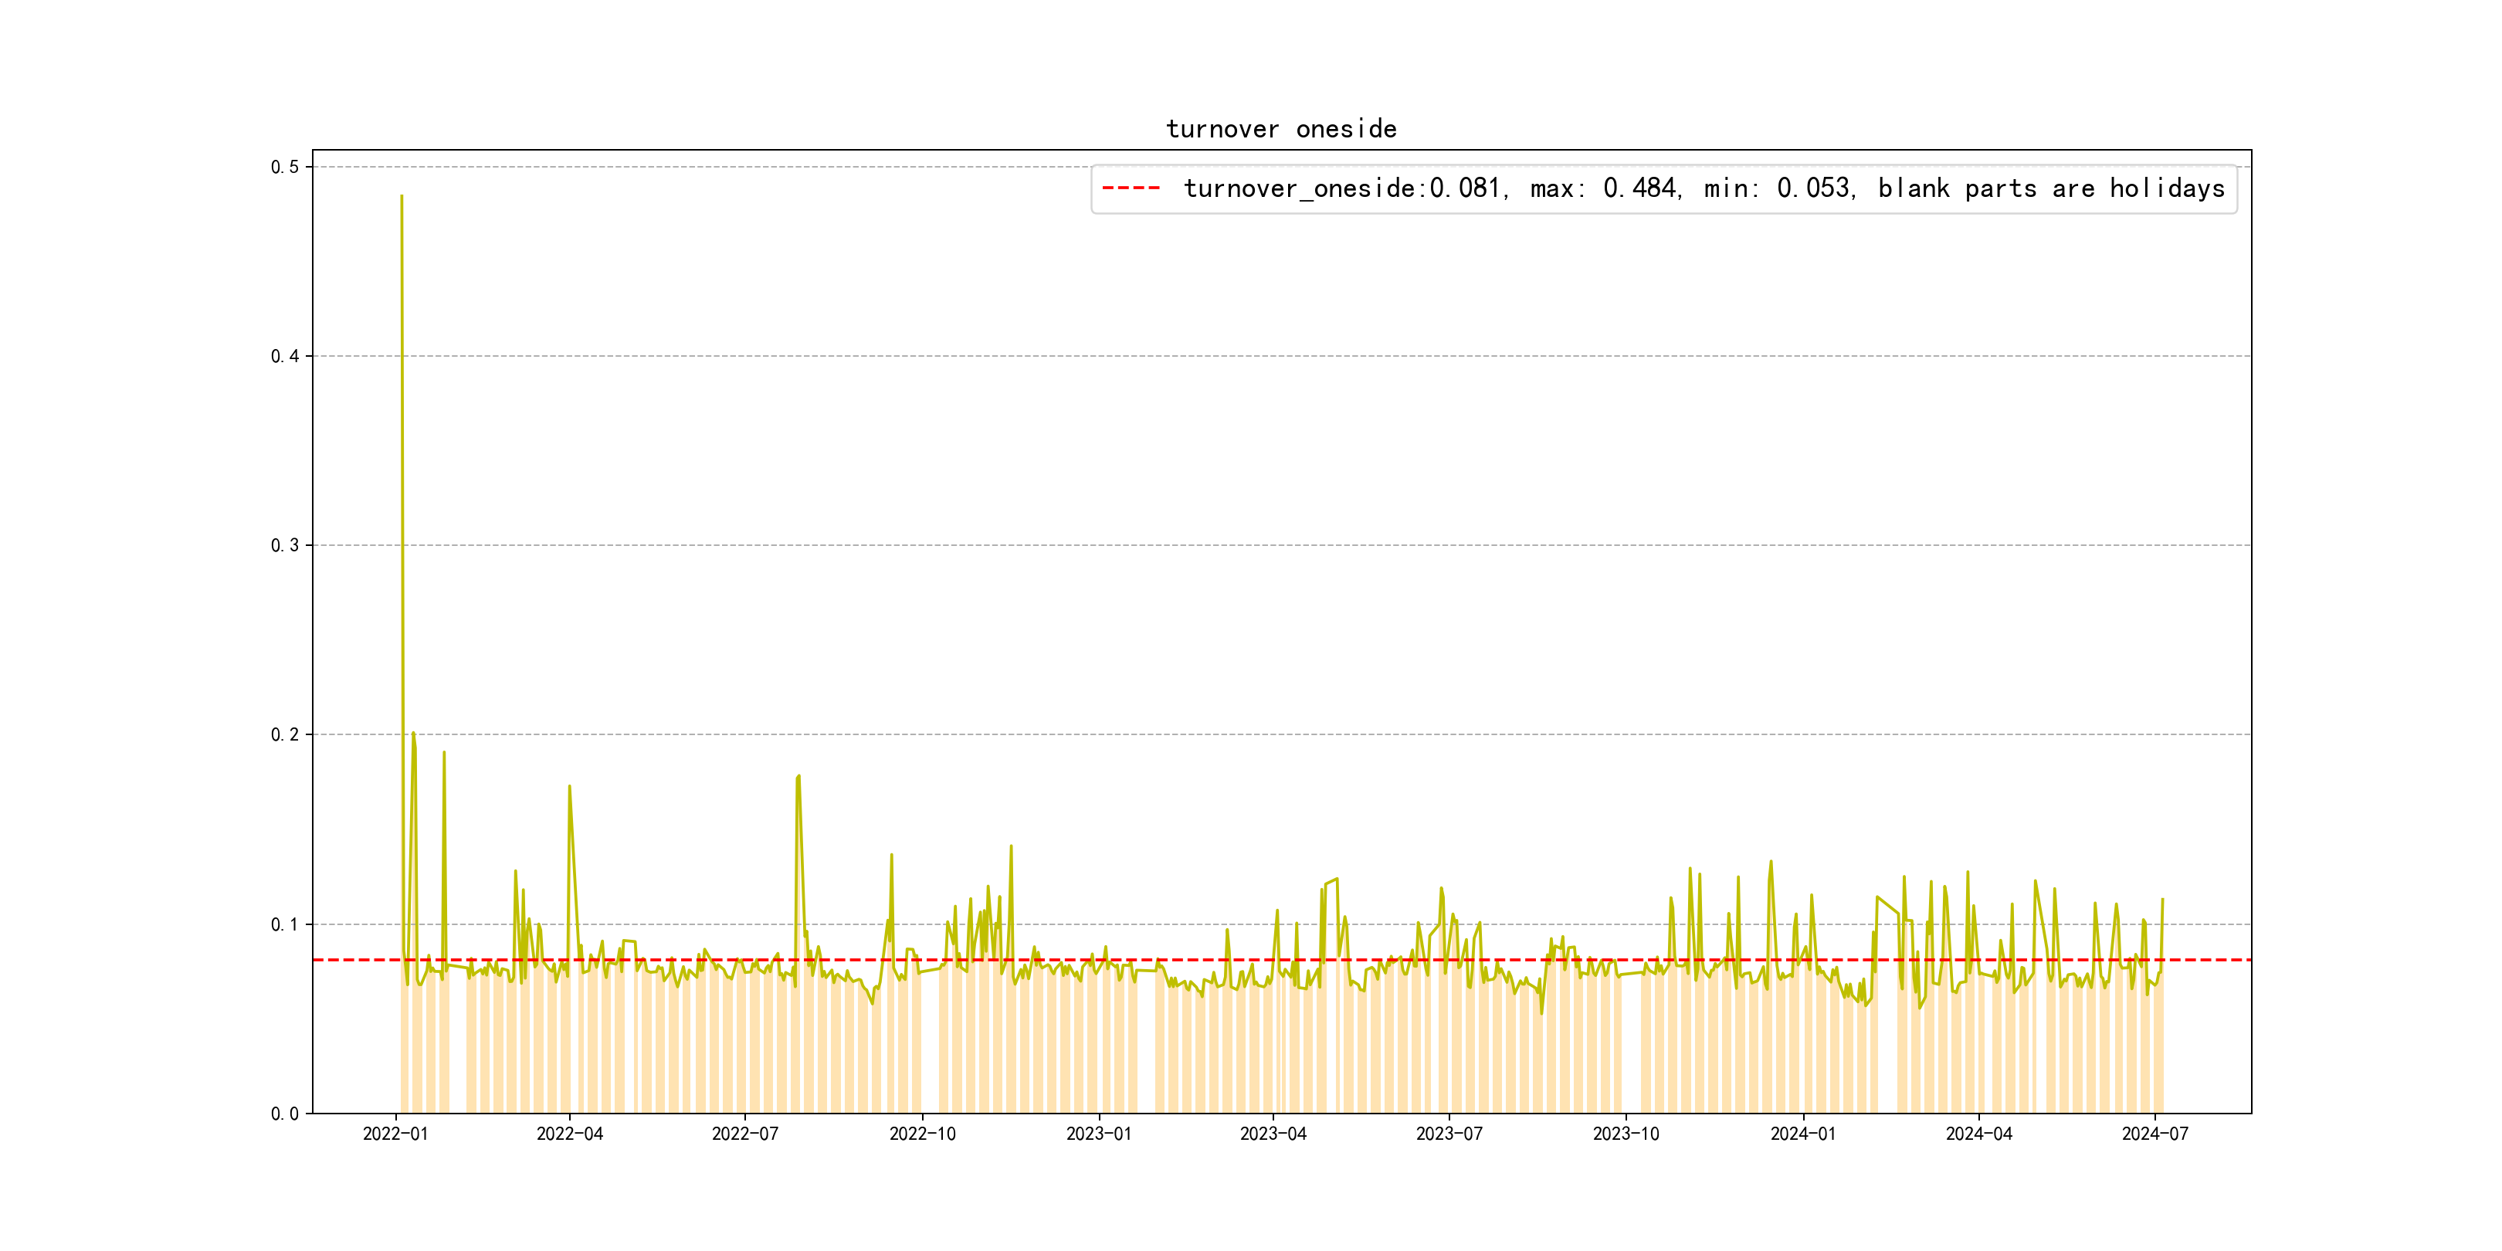The width and height of the screenshot is (2502, 1251).
Task: Click the 0.4 y-axis tick label
Action: 285,357
